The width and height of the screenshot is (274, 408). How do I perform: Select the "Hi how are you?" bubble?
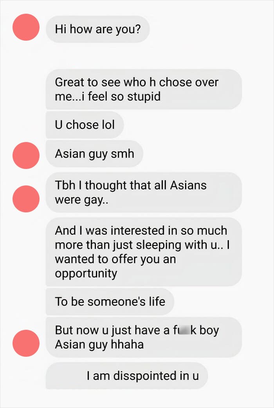coord(98,29)
